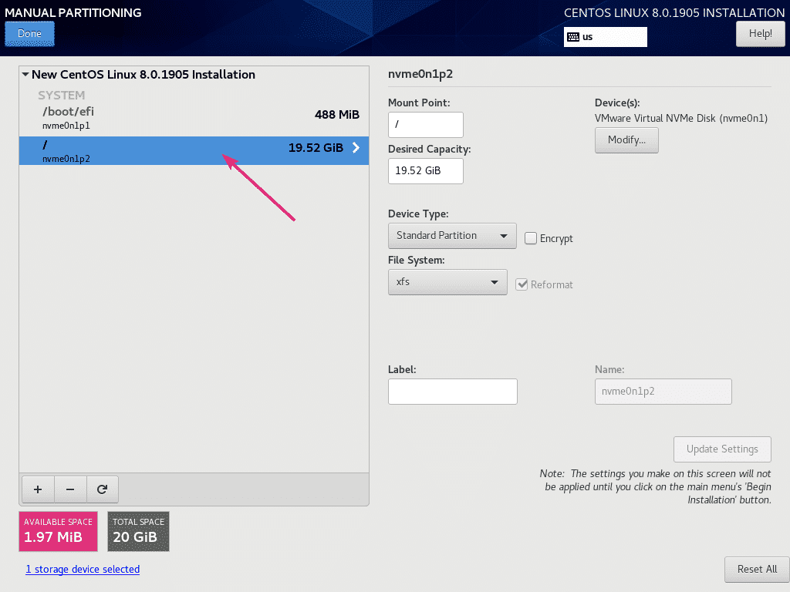Toggle the Reformat checkbox

coord(522,284)
